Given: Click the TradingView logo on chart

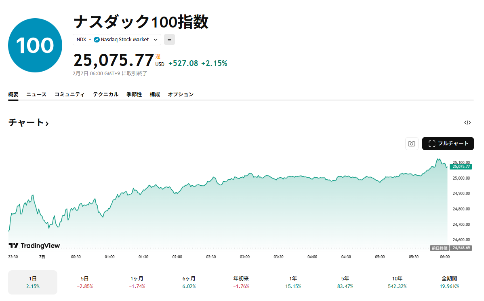Looking at the screenshot, I should (34, 246).
